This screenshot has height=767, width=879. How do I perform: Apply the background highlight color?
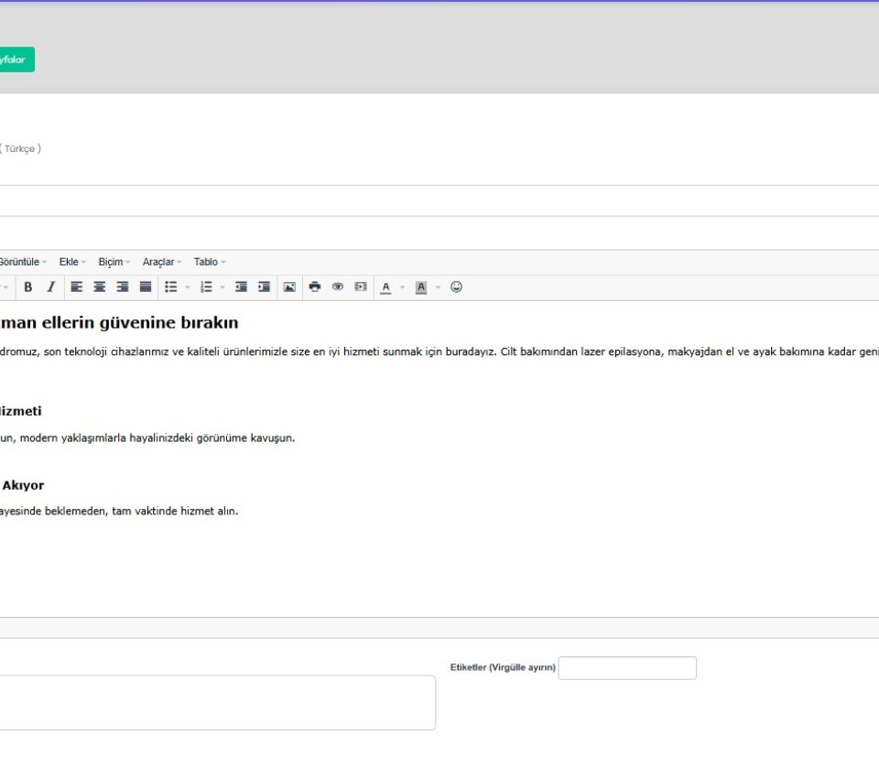(421, 287)
